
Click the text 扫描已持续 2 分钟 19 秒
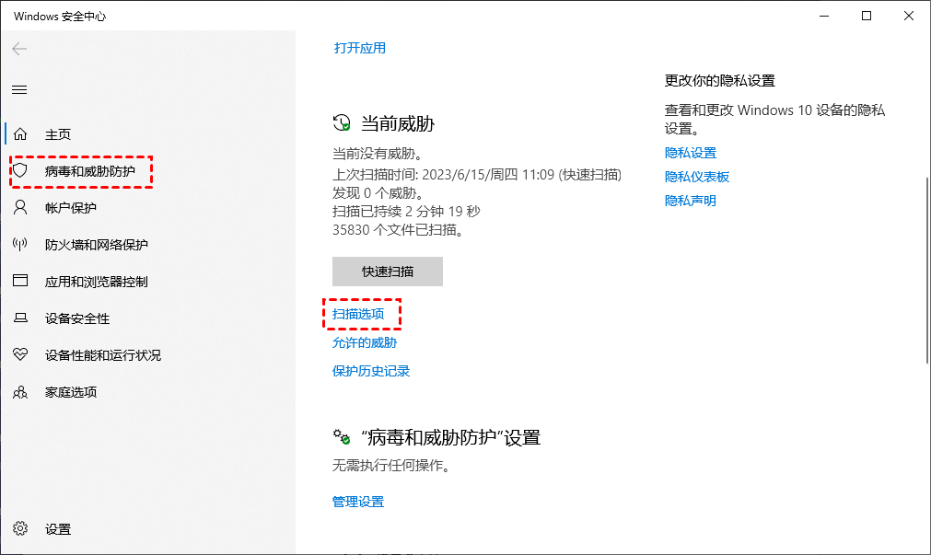[406, 212]
